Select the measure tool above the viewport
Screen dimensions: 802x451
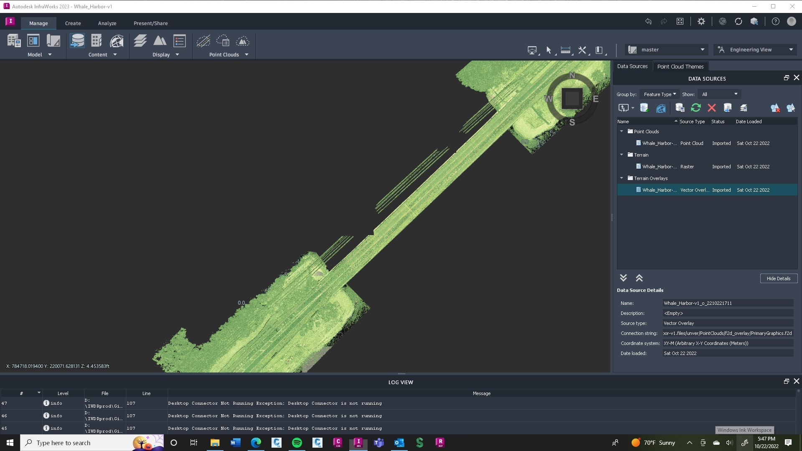tap(565, 50)
